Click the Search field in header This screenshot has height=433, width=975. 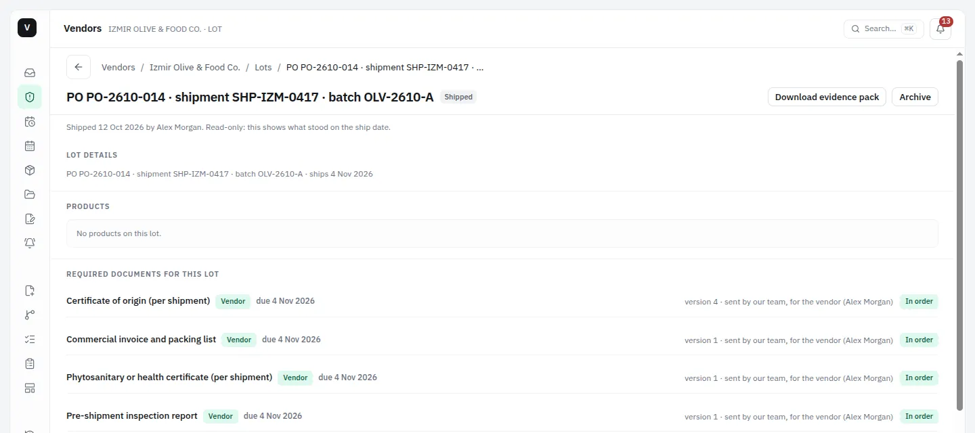click(884, 28)
